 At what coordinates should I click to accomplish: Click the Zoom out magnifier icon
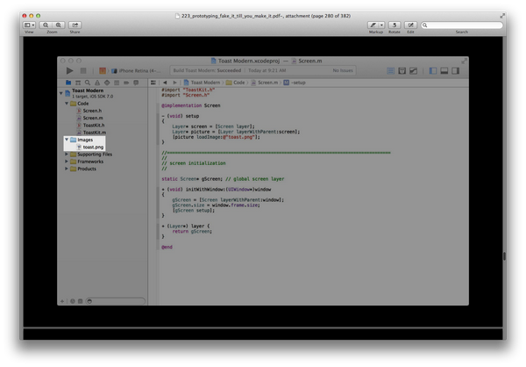point(46,25)
